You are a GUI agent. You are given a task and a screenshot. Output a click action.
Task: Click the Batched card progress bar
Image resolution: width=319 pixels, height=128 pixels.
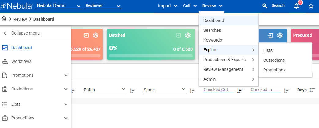coord(151,56)
